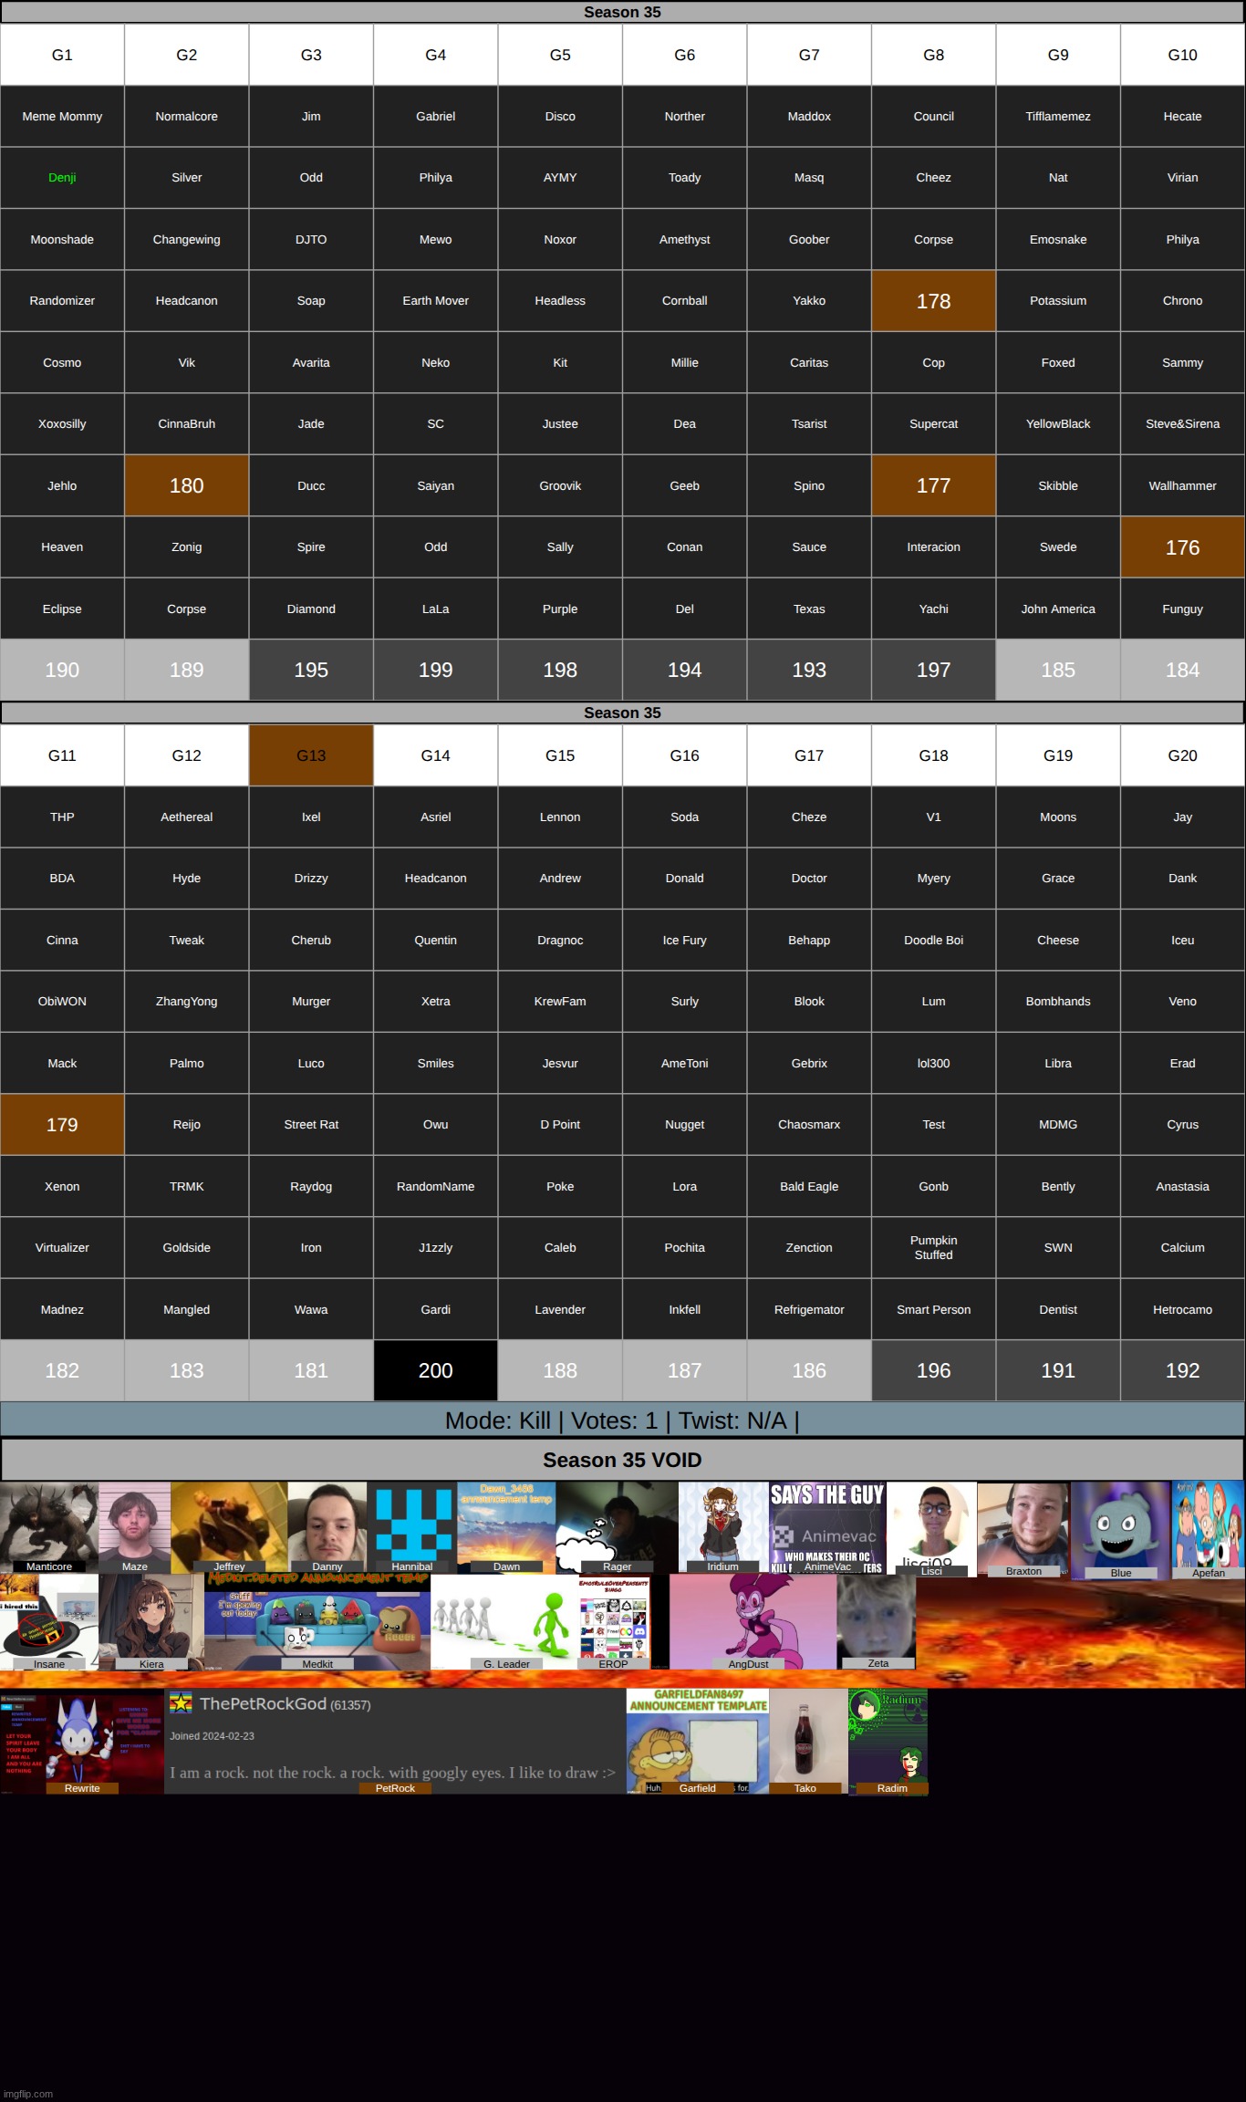Viewport: 1246px width, 2102px height.
Task: Click the Iridium anime character avatar
Action: pyautogui.click(x=722, y=1524)
